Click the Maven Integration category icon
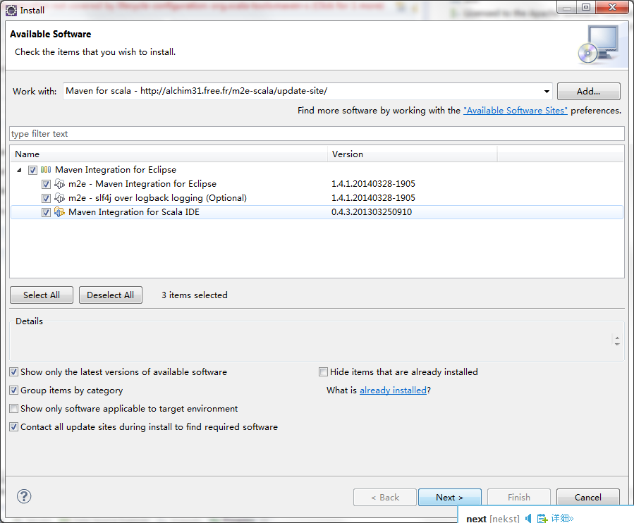The image size is (634, 523). [46, 170]
